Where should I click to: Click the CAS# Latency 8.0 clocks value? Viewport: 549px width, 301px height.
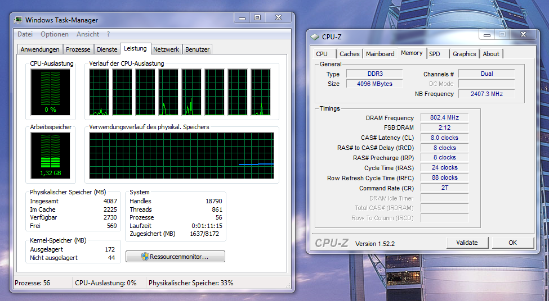pos(444,138)
